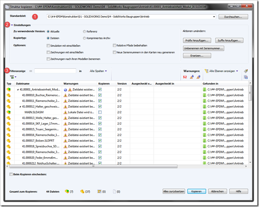Open the Standardziel path dropdown
The width and height of the screenshot is (259, 207).
(214, 17)
